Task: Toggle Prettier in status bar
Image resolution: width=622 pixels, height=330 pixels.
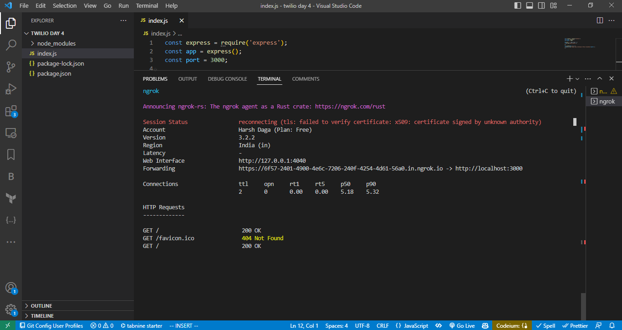Action: coord(576,325)
